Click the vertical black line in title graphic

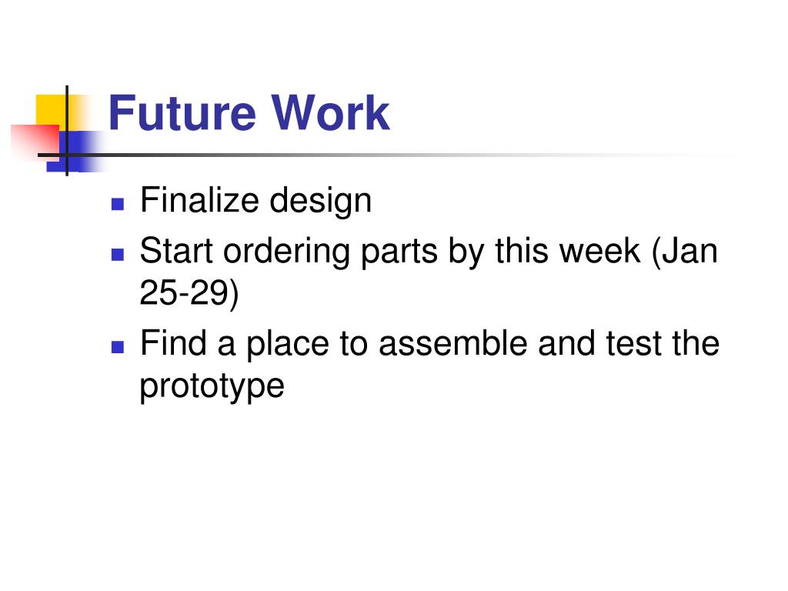67,131
